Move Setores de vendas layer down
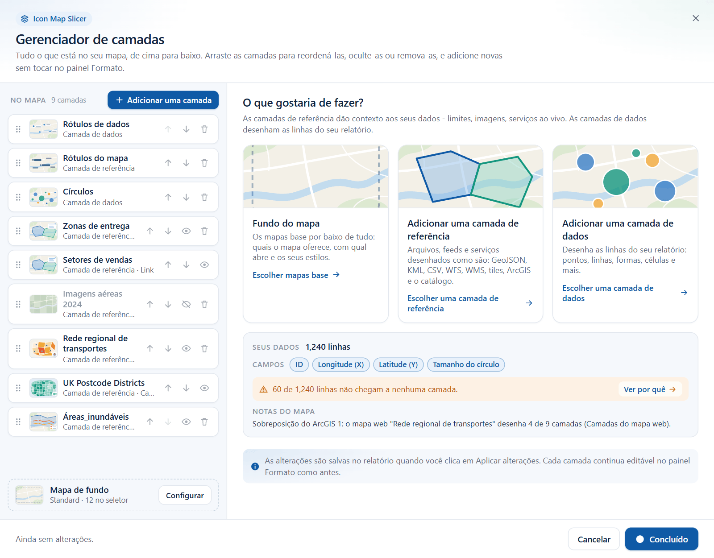The image size is (714, 558). click(186, 265)
